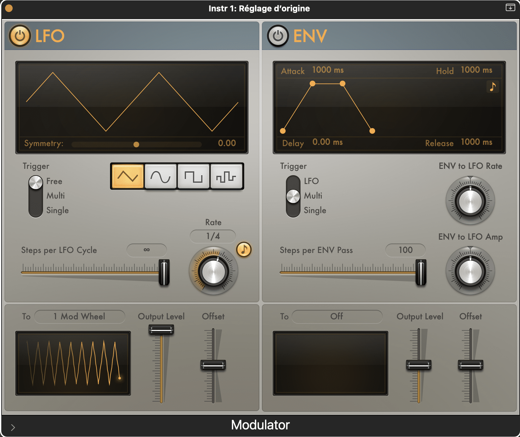Select the sine waveform button
Image resolution: width=520 pixels, height=437 pixels.
(161, 176)
